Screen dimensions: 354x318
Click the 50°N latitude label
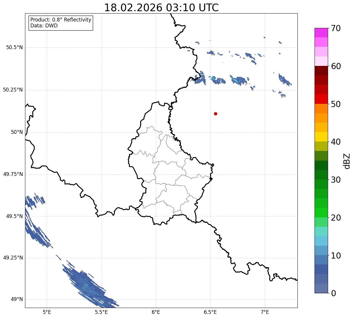click(x=17, y=132)
